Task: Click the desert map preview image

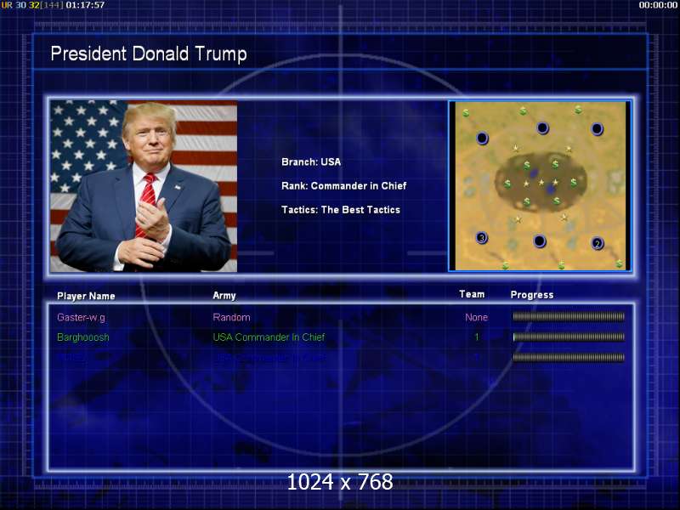Action: [x=540, y=186]
